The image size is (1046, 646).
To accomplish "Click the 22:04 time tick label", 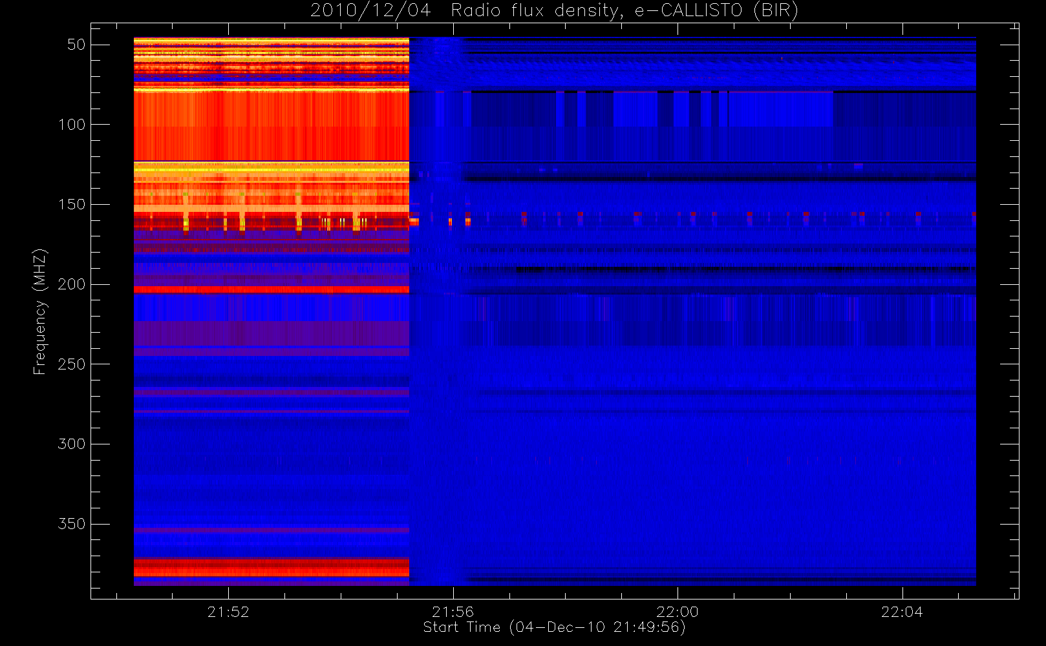I will [x=902, y=612].
